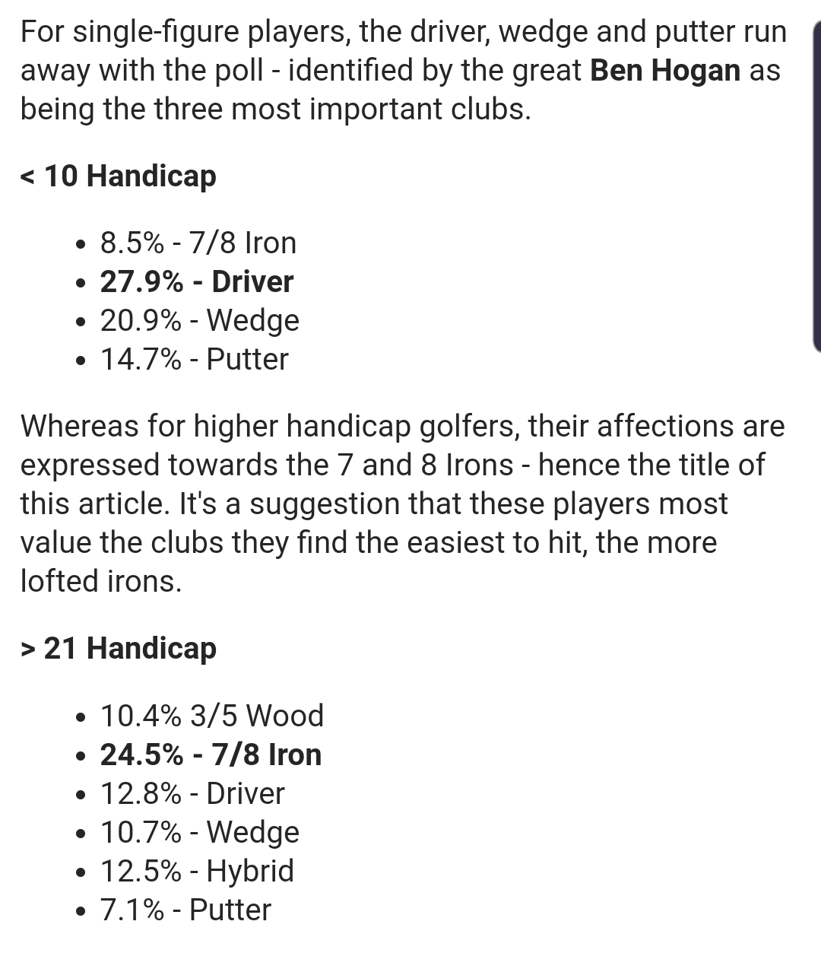Image resolution: width=821 pixels, height=953 pixels.
Task: Click the bold Ben Hogan name
Action: pyautogui.click(x=664, y=71)
